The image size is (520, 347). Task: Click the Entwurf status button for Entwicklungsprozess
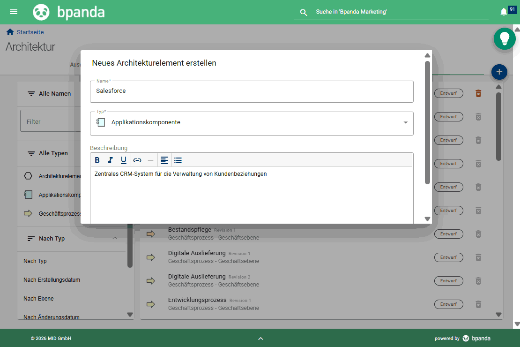point(448,304)
